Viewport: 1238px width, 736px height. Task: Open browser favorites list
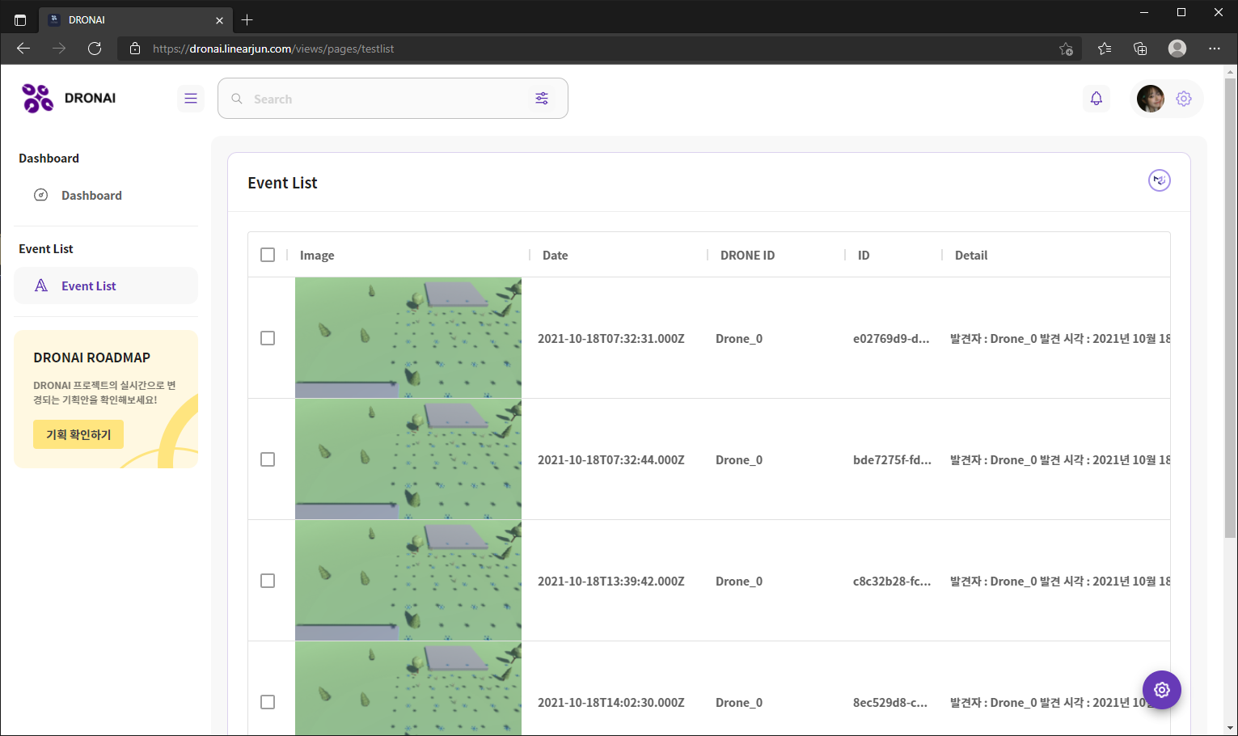pos(1105,49)
